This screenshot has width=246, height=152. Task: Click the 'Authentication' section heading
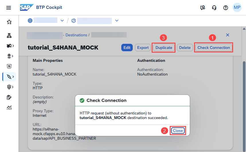(x=151, y=60)
